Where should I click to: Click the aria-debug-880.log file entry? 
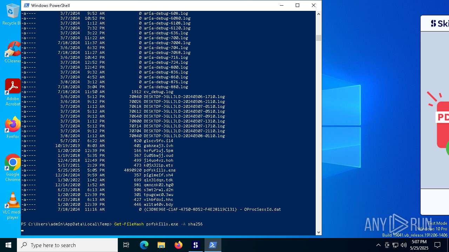[166, 87]
